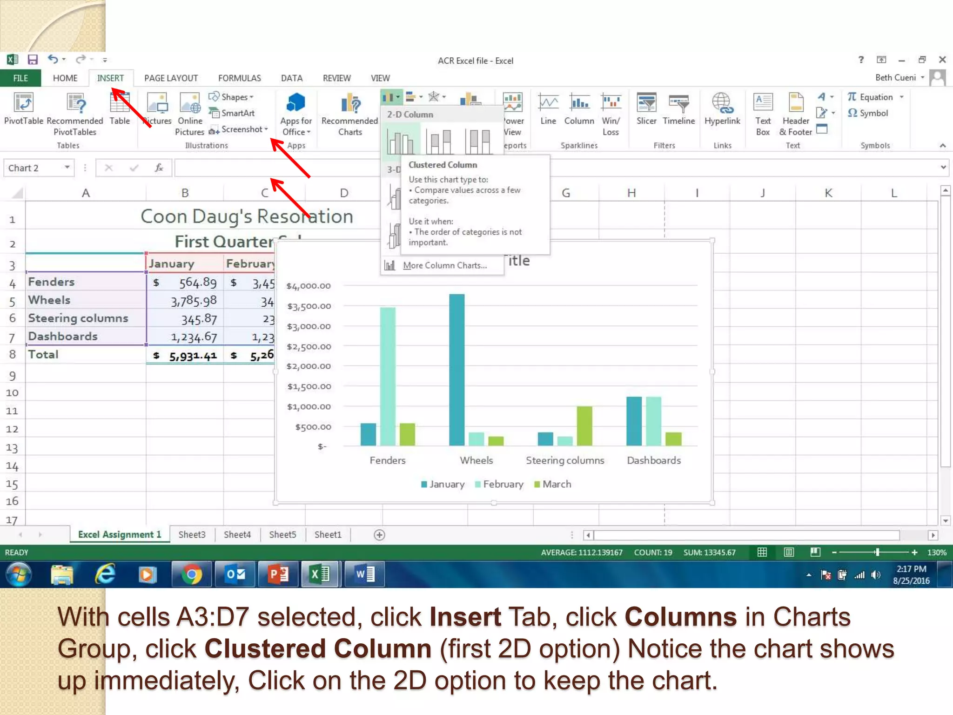
Task: Open Header & Footer
Action: [796, 114]
